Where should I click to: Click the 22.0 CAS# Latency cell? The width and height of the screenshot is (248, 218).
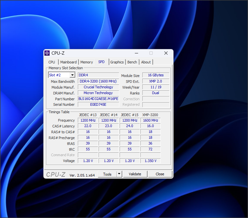coord(88,126)
